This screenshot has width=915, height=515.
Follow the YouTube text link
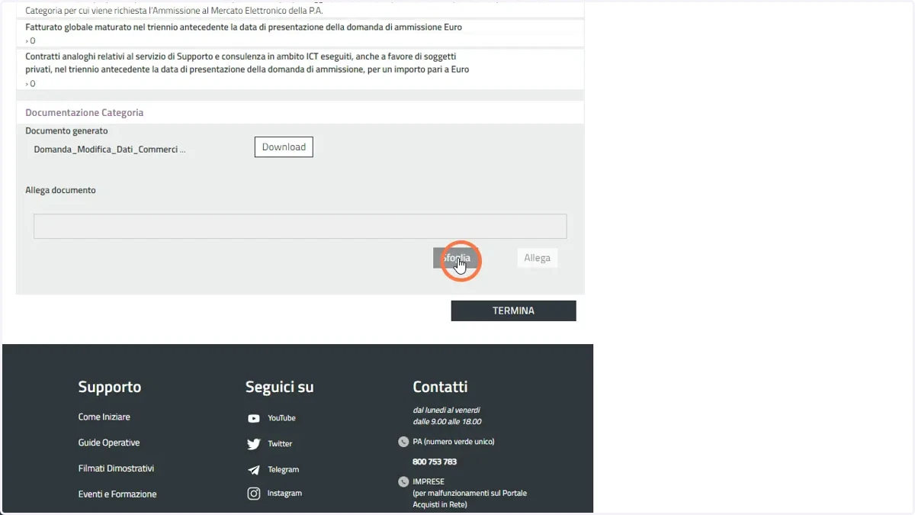pyautogui.click(x=281, y=418)
